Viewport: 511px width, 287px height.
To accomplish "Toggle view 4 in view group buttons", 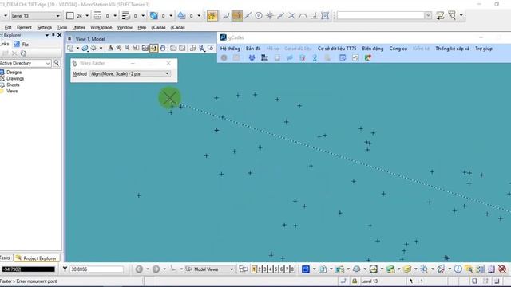I will tap(271, 269).
